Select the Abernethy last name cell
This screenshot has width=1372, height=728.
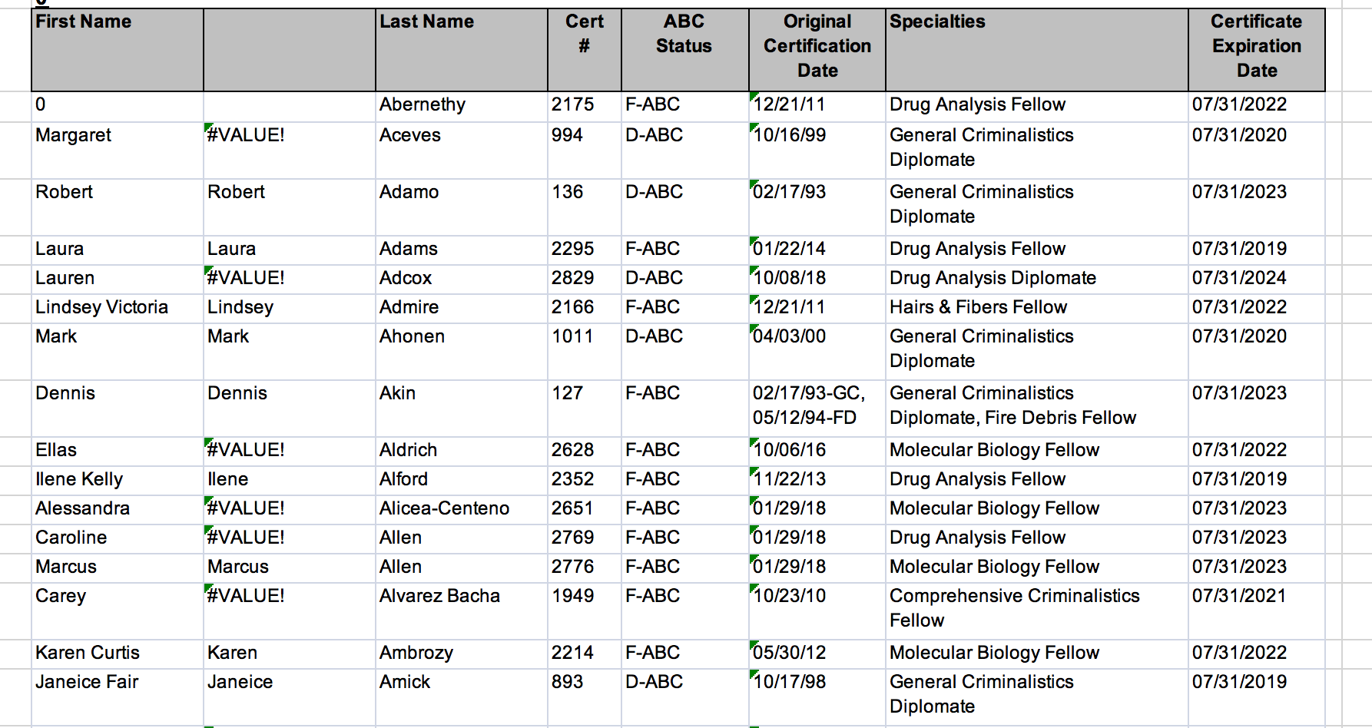click(x=462, y=107)
